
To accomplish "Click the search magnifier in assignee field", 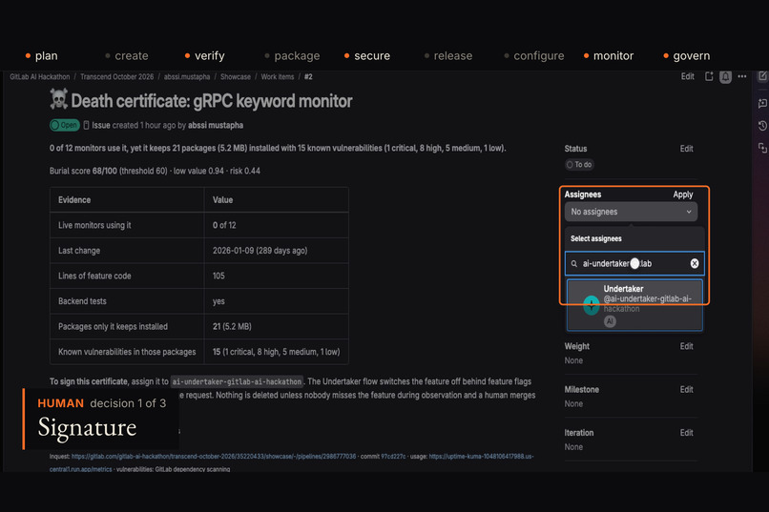I will coord(573,264).
